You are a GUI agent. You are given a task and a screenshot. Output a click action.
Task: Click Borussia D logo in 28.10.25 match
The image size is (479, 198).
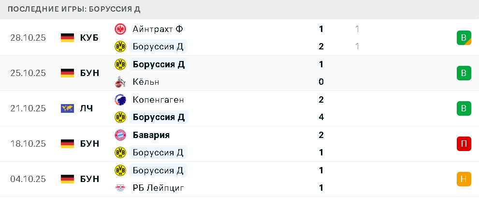120,46
